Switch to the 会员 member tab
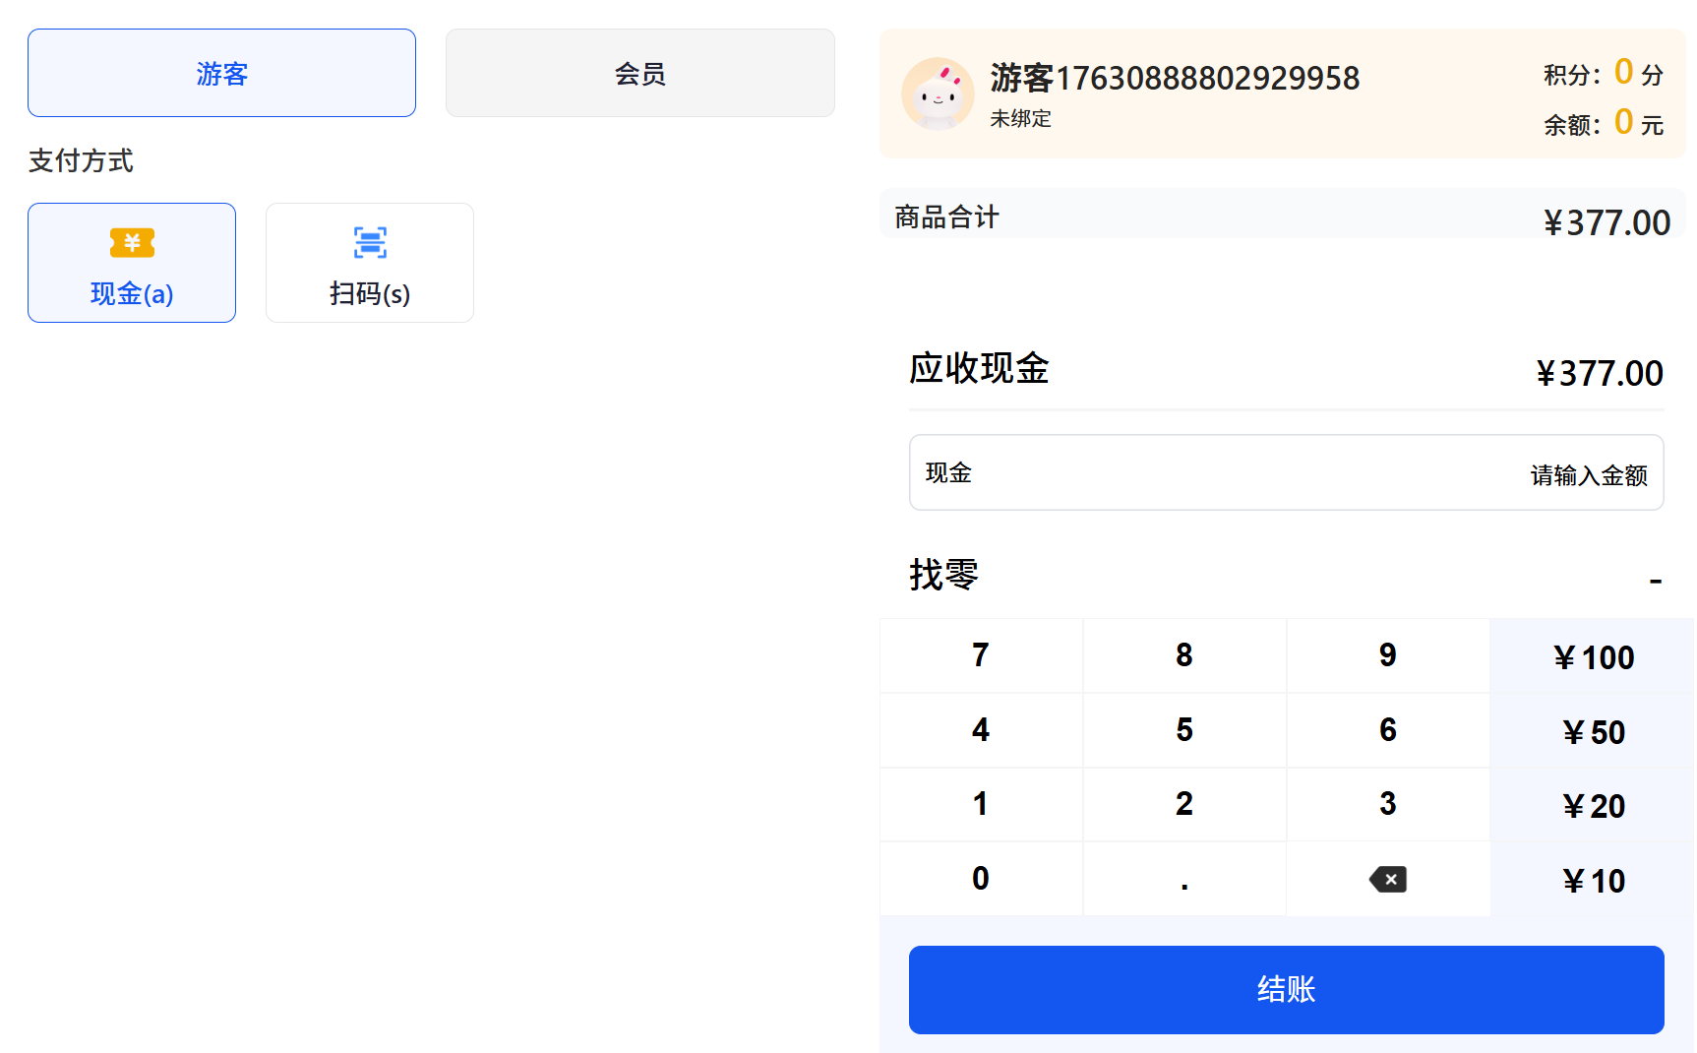This screenshot has width=1697, height=1053. [x=639, y=74]
